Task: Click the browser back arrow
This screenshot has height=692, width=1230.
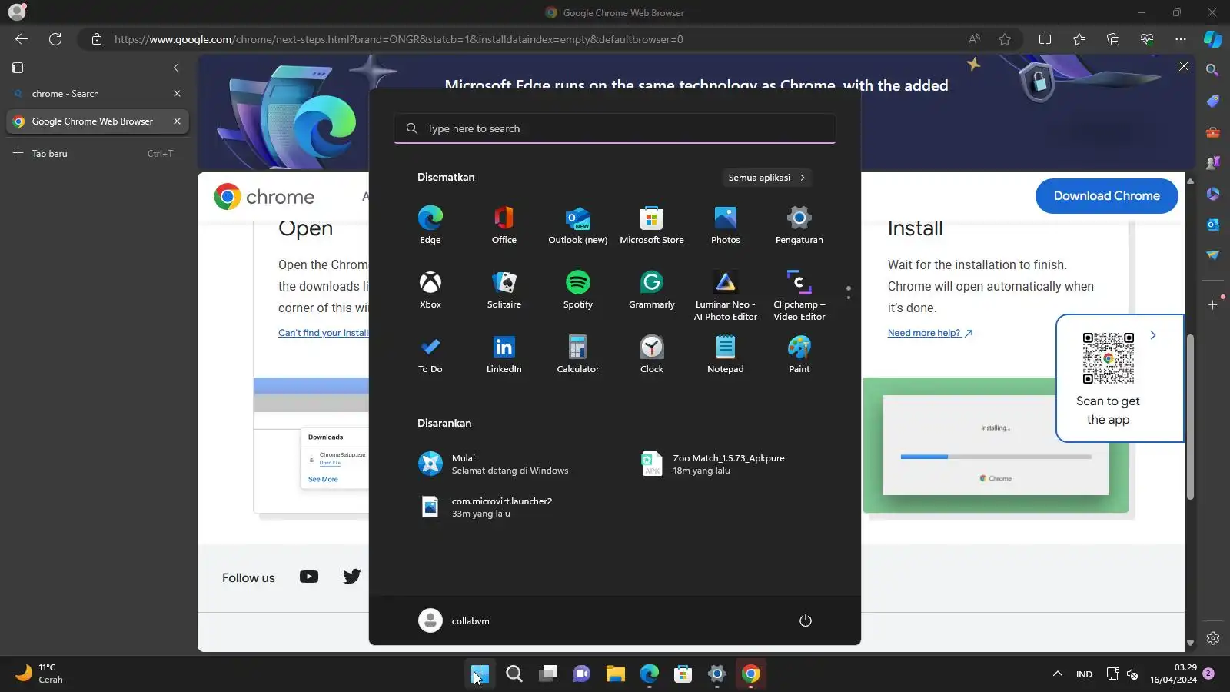Action: (x=22, y=39)
